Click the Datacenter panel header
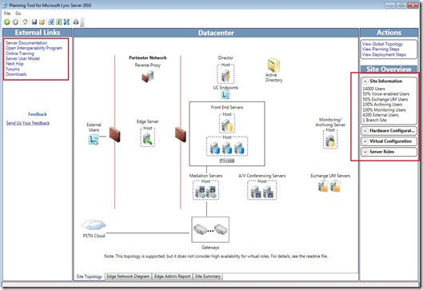Viewport: 423px width, 290px height. (x=216, y=33)
